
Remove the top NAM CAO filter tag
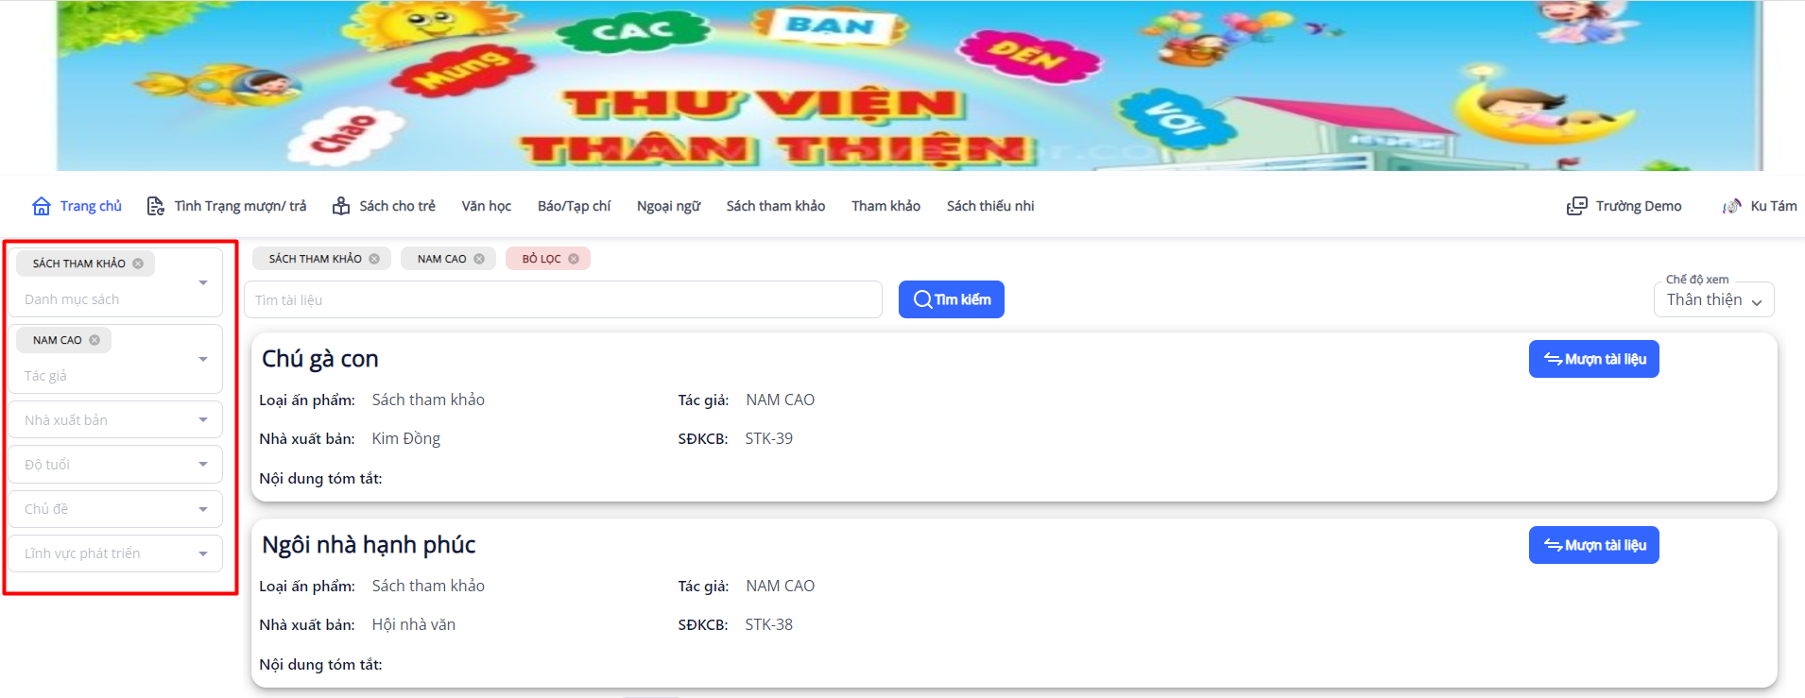[479, 259]
